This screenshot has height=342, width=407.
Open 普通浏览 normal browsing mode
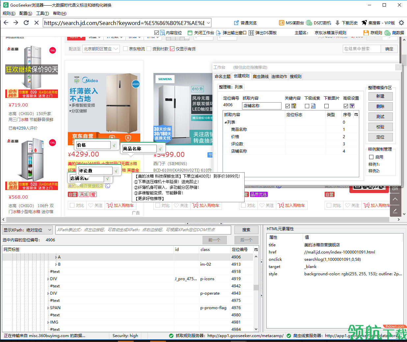245,23
